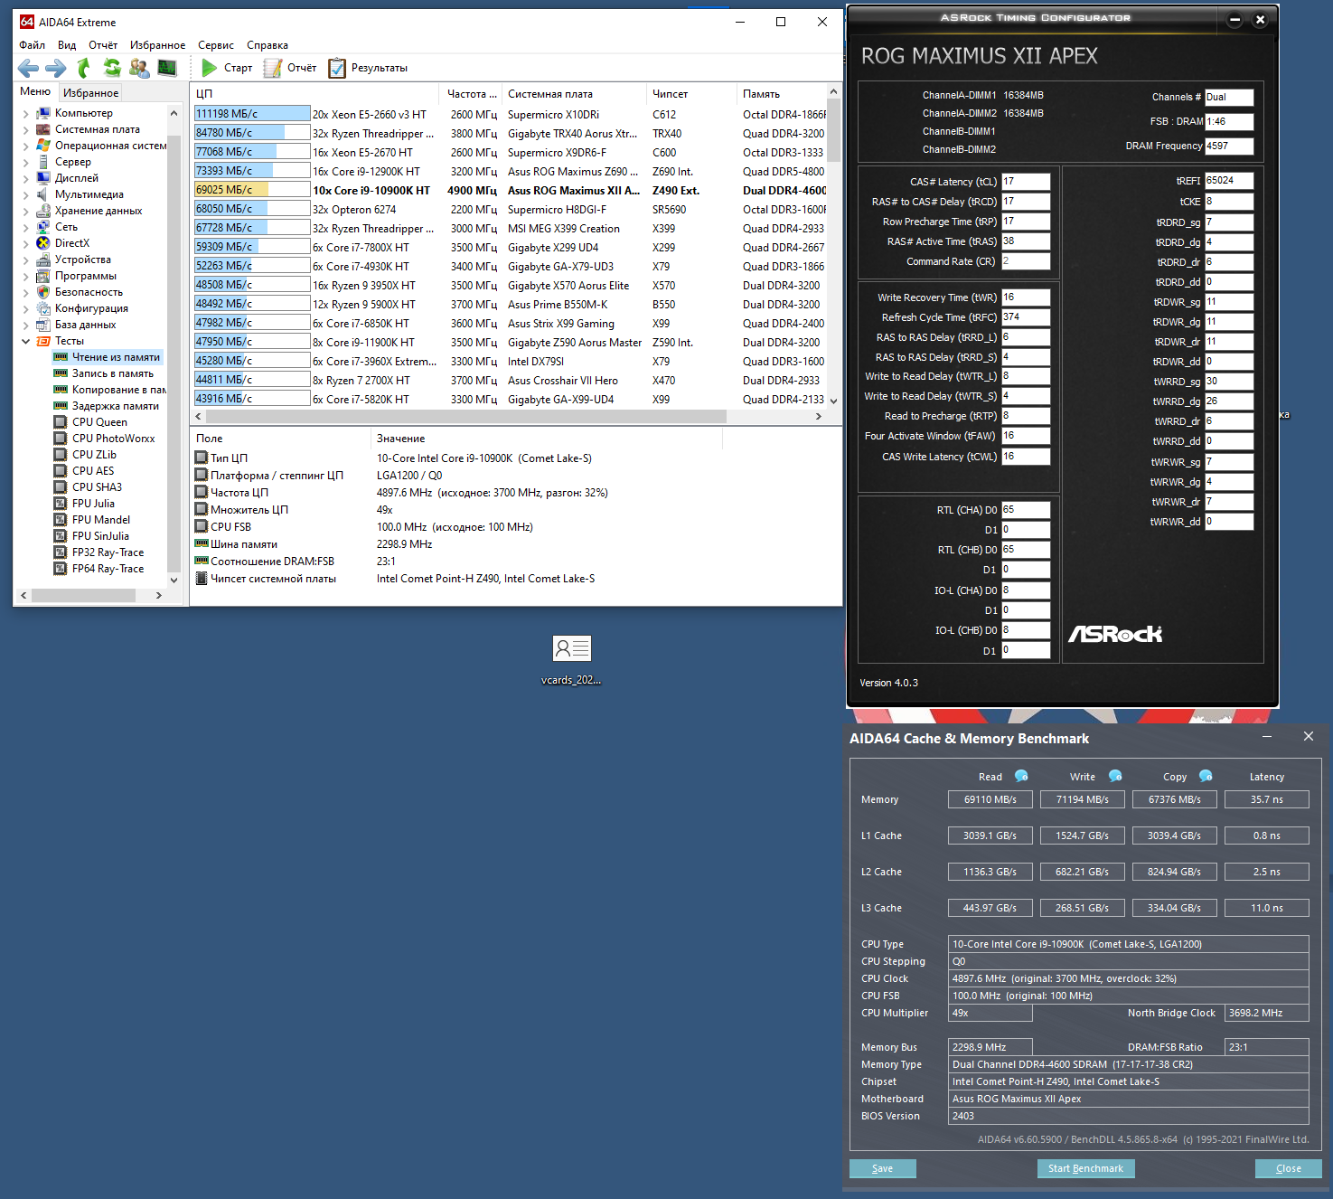
Task: Click the CAS# Latency (tCL) field
Action: (1026, 182)
